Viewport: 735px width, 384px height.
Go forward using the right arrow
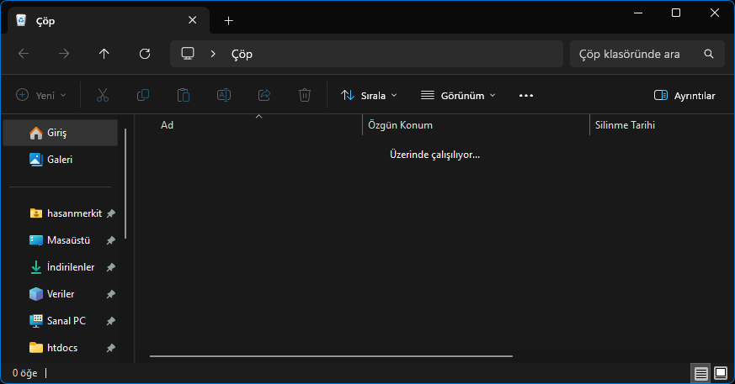(64, 54)
